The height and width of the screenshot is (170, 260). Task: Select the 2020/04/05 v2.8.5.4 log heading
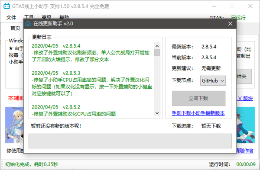tap(56, 46)
